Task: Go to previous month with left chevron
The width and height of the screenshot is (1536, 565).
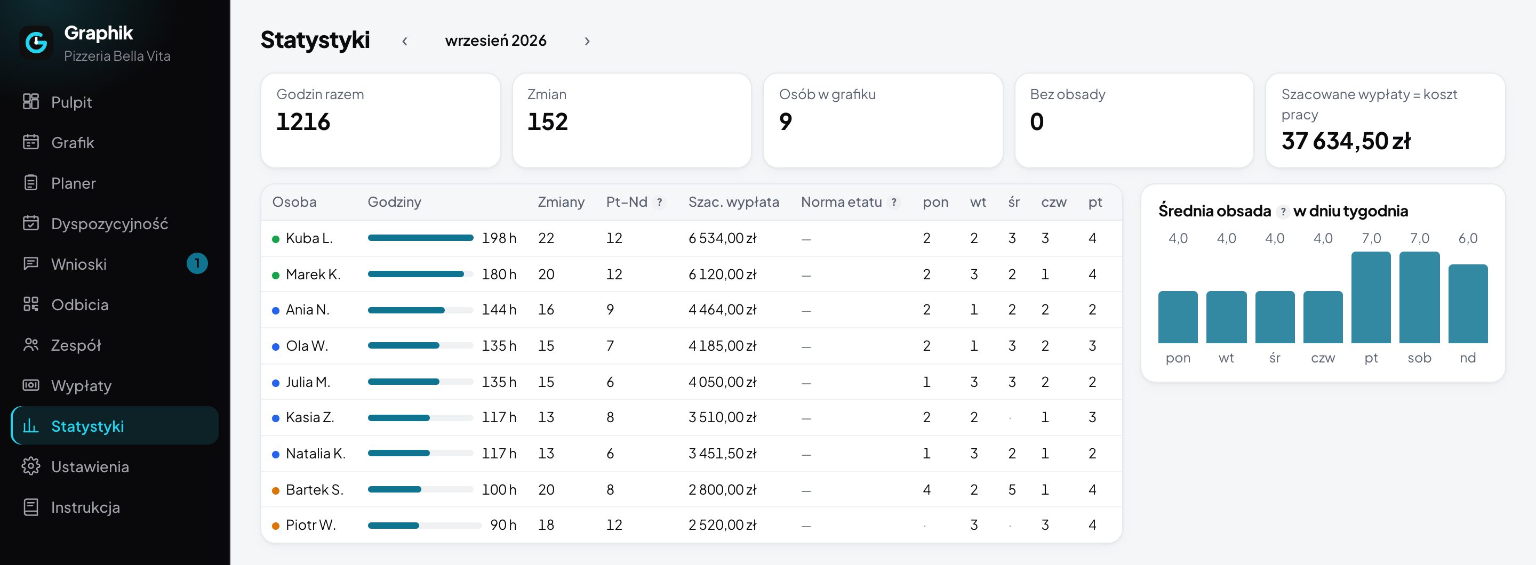Action: 405,41
